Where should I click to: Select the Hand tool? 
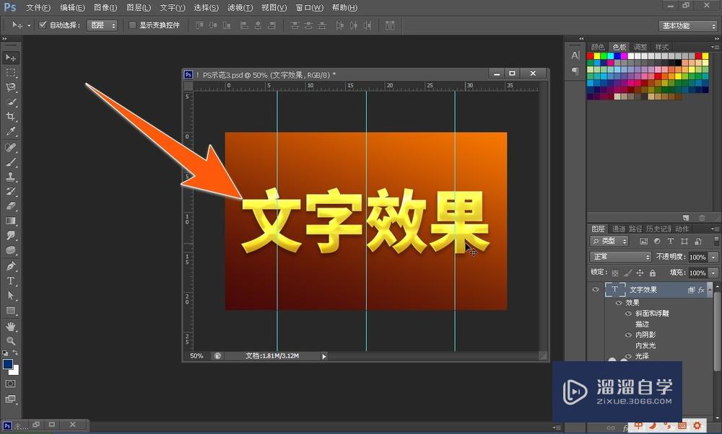click(x=10, y=325)
